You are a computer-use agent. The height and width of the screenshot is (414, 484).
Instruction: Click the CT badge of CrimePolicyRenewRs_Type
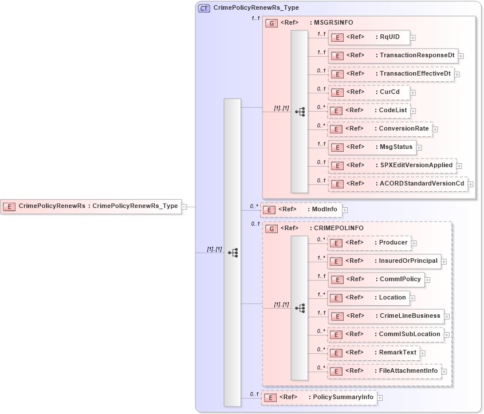(x=203, y=8)
